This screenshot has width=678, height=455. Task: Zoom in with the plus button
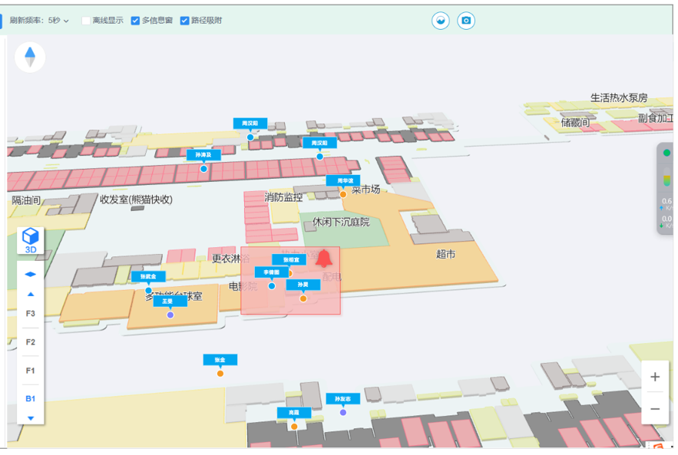pyautogui.click(x=654, y=377)
